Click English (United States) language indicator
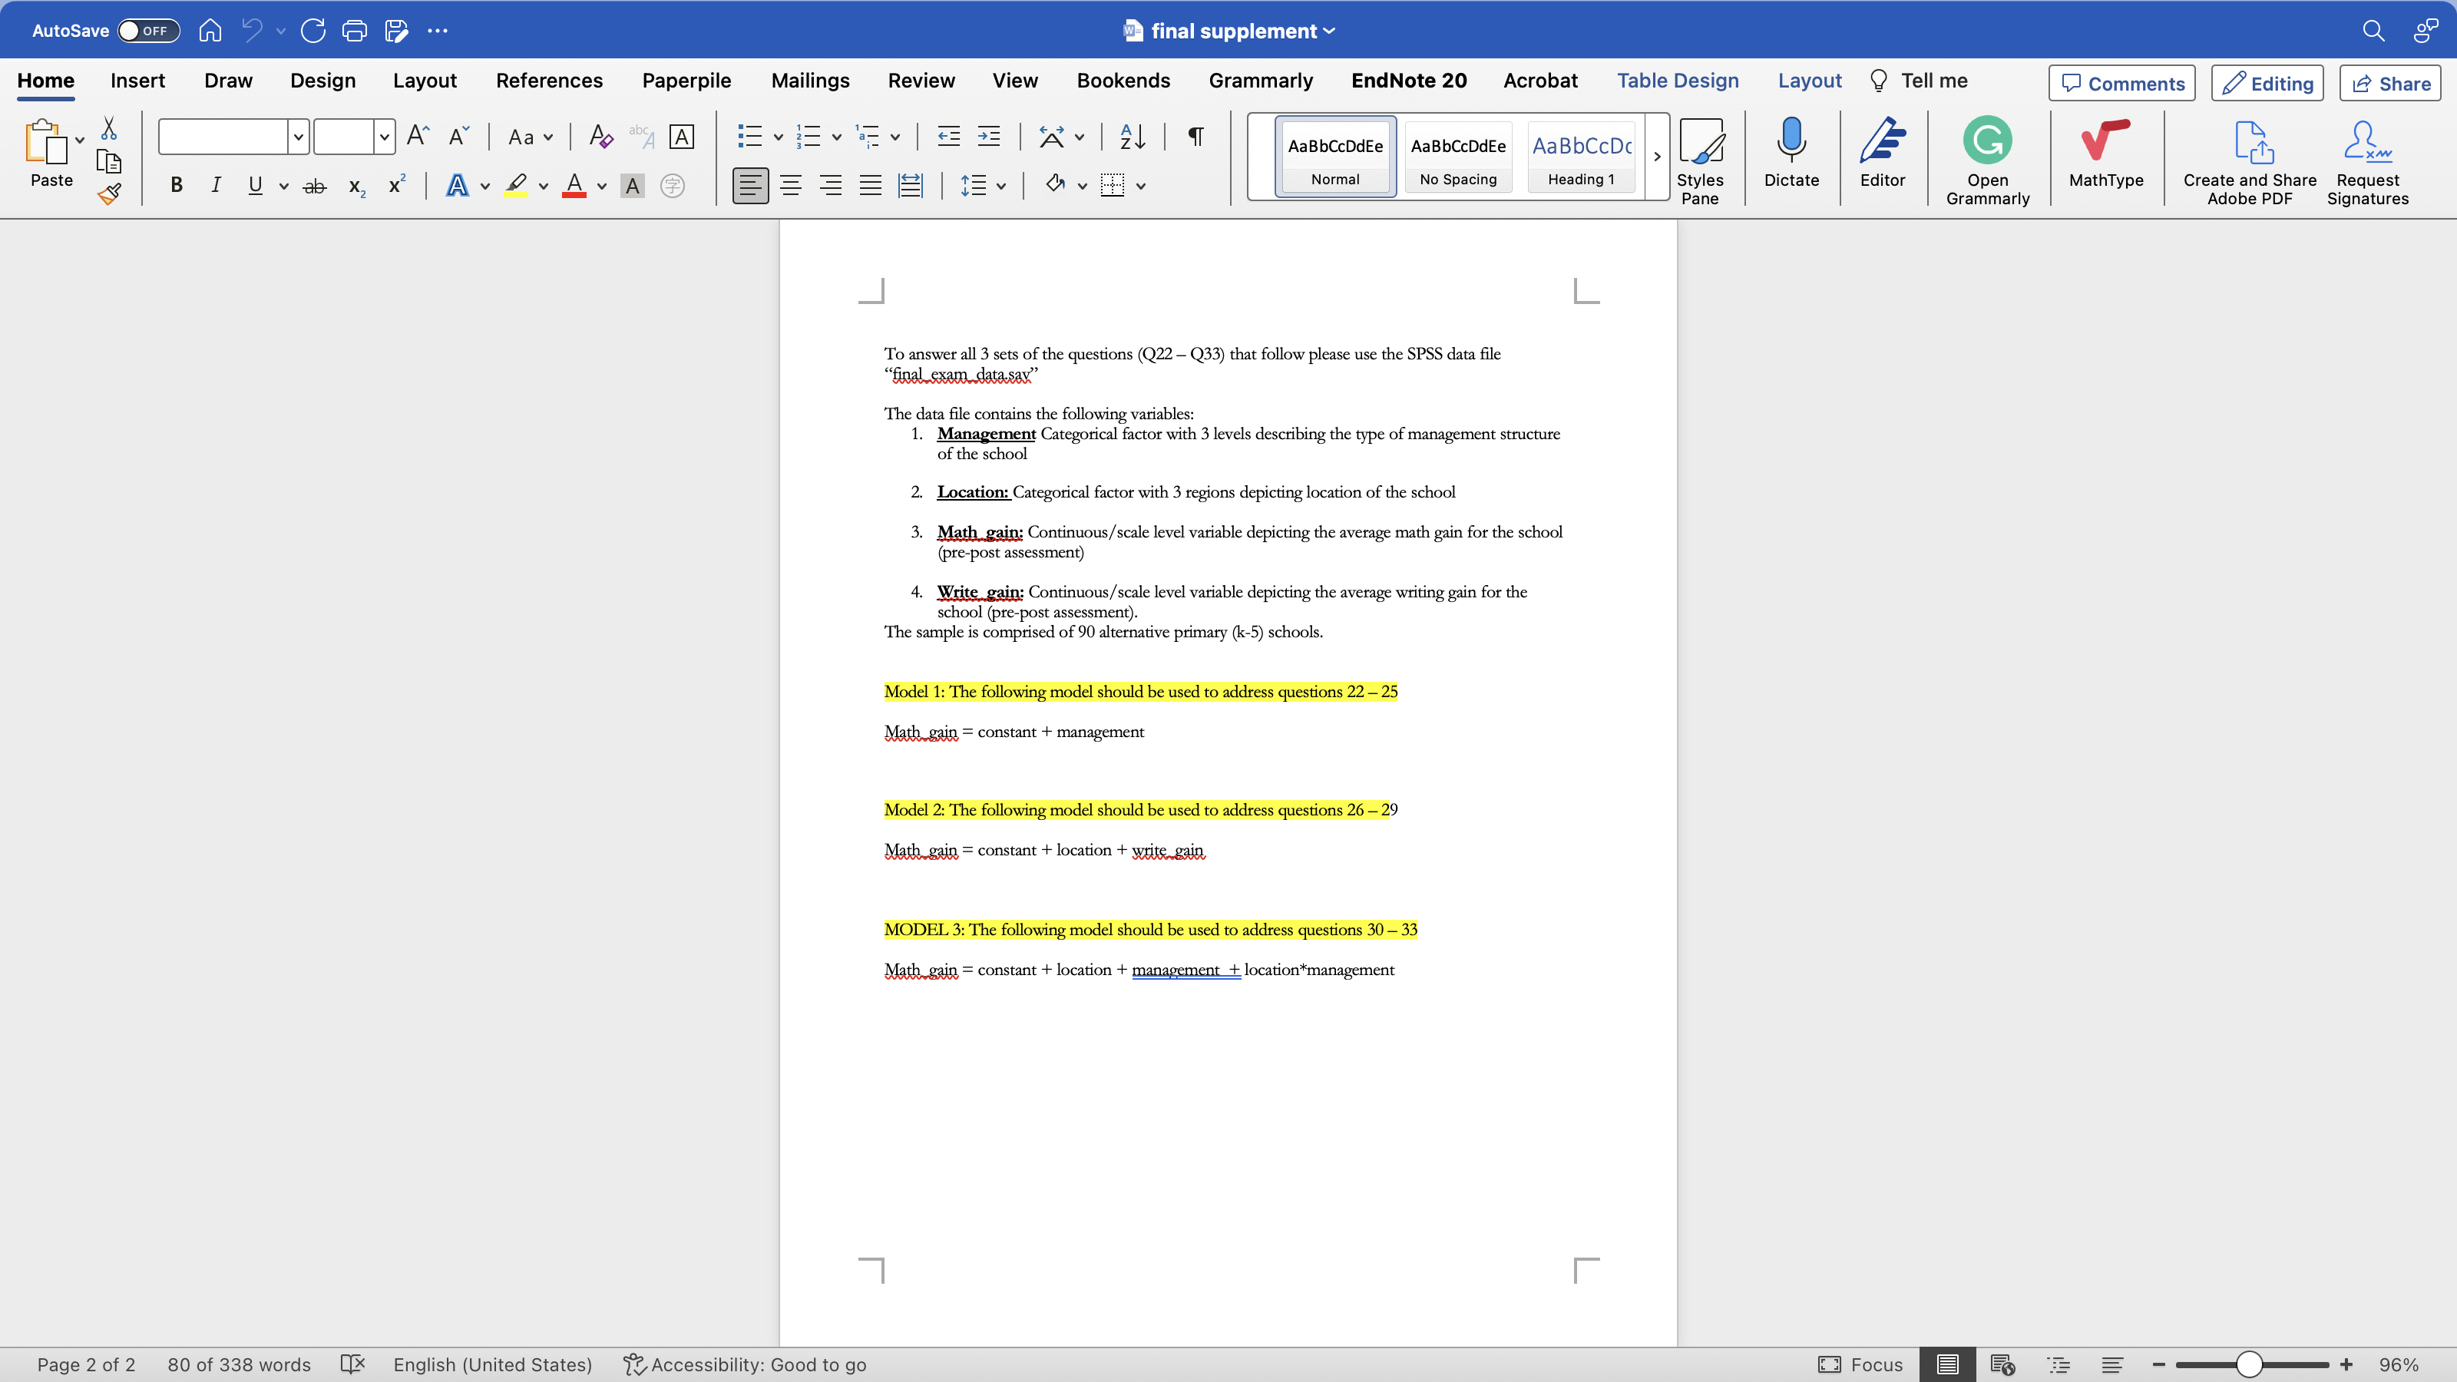Screen dimensions: 2457x1382 coord(492,1365)
